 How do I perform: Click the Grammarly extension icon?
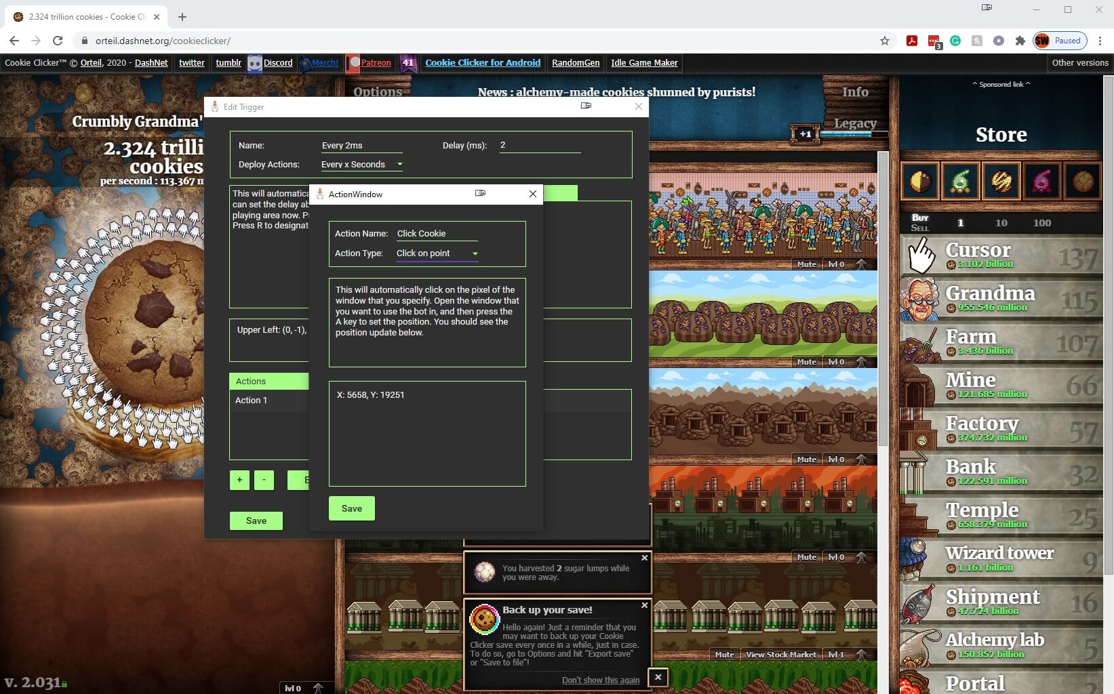955,41
